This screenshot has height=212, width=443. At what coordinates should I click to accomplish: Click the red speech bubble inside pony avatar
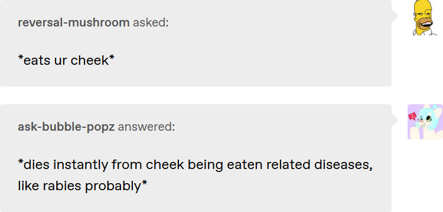413,116
